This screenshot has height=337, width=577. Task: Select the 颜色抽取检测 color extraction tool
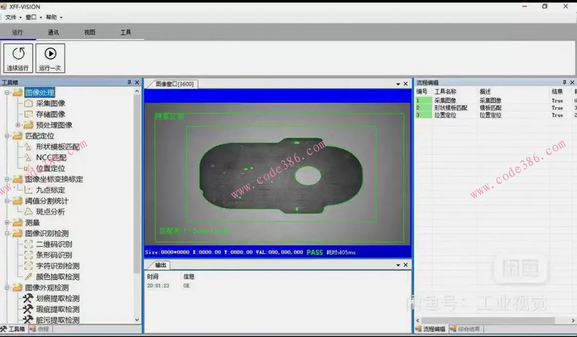(x=57, y=277)
